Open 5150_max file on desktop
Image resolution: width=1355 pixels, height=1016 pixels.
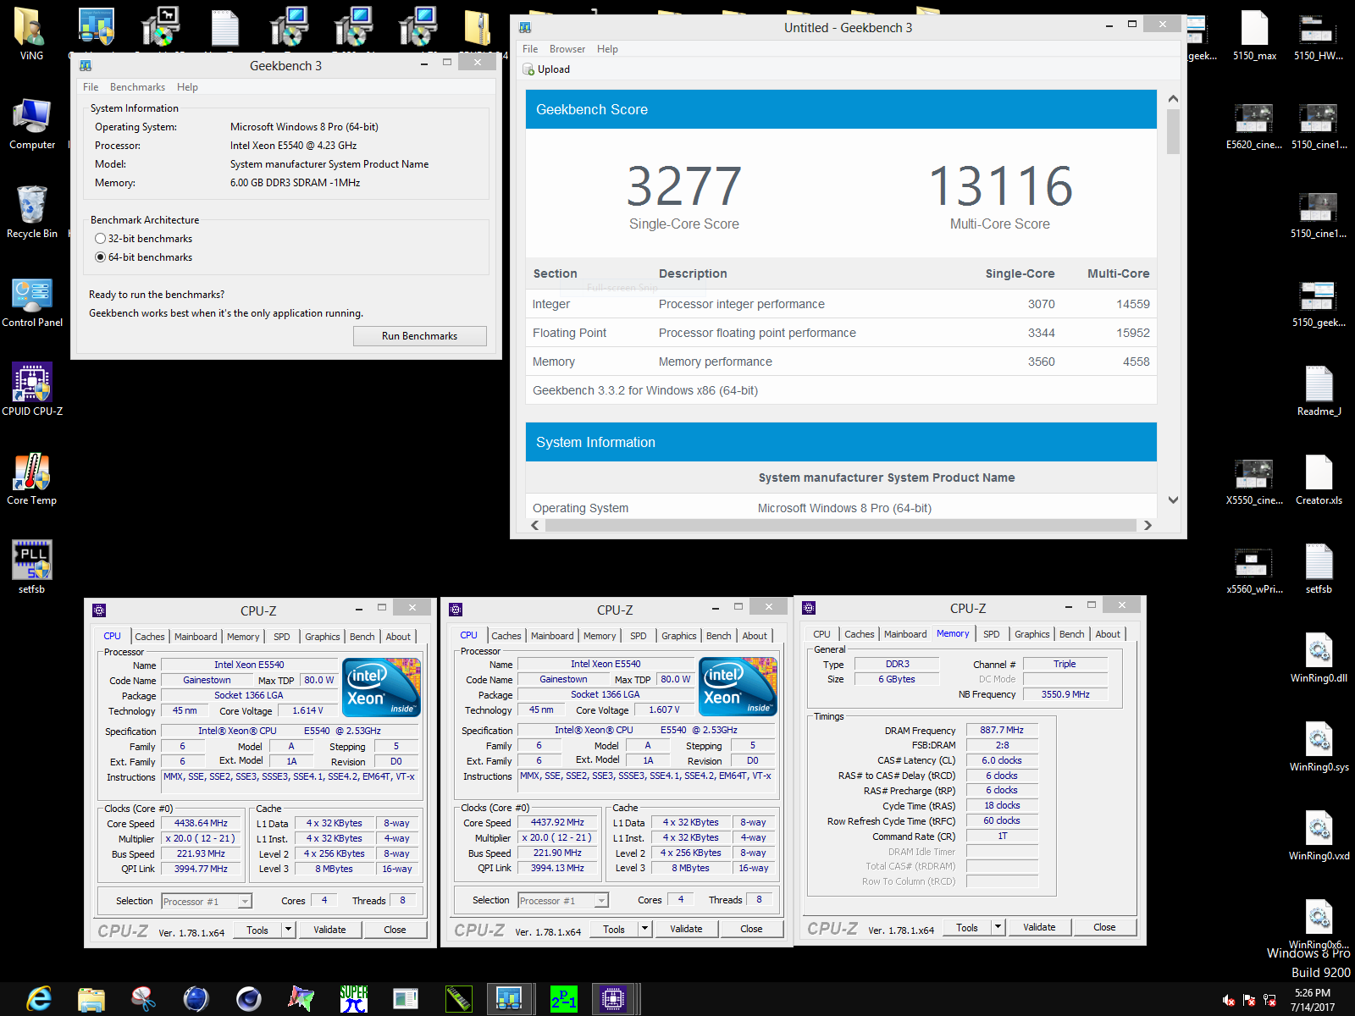(1254, 36)
